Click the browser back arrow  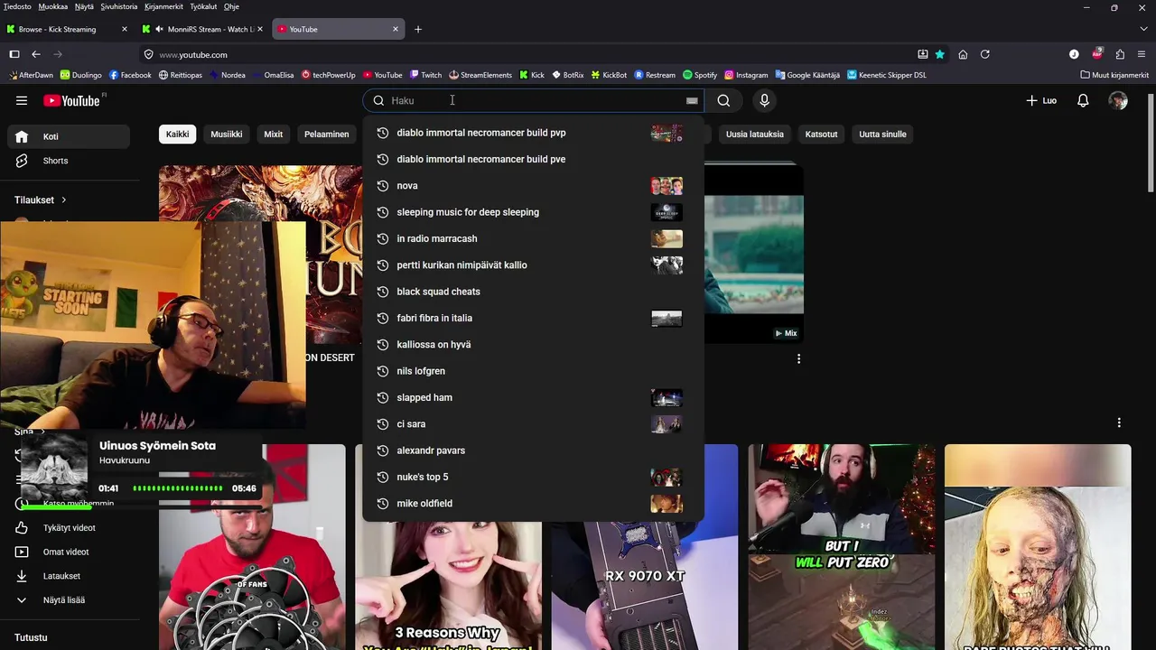pos(36,54)
